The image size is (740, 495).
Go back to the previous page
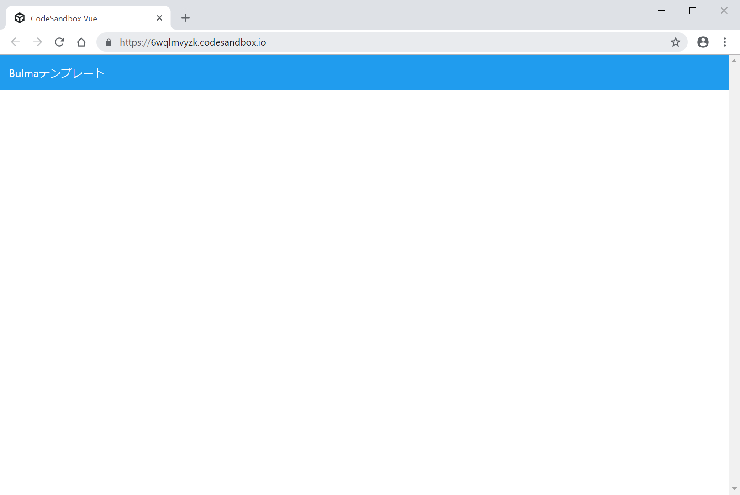pyautogui.click(x=16, y=42)
